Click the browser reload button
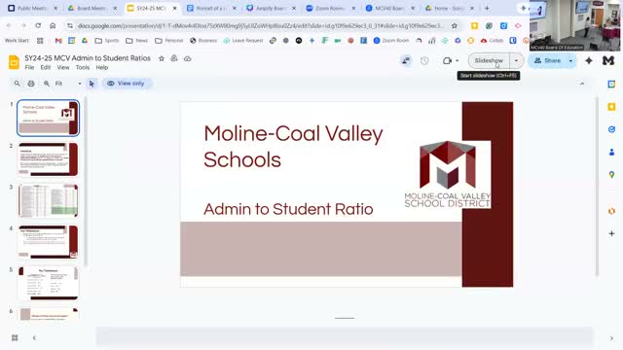 click(38, 25)
